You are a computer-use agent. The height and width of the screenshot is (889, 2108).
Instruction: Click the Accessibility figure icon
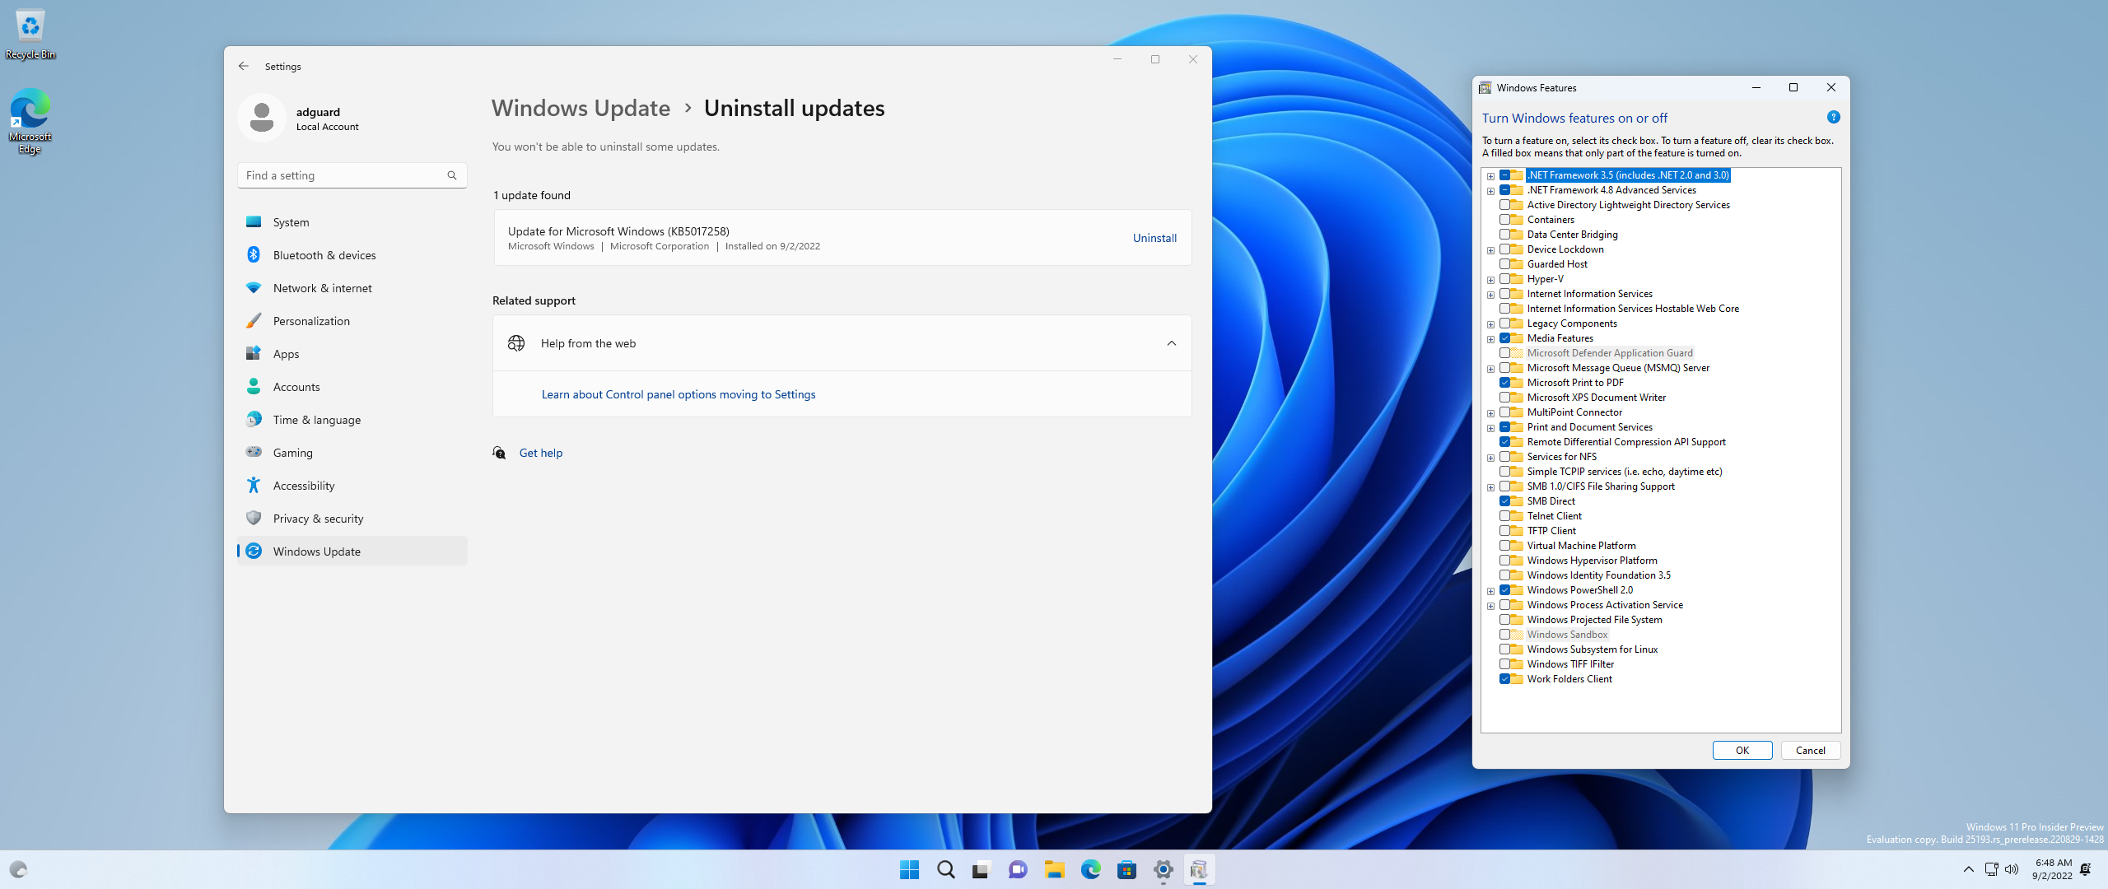click(254, 486)
